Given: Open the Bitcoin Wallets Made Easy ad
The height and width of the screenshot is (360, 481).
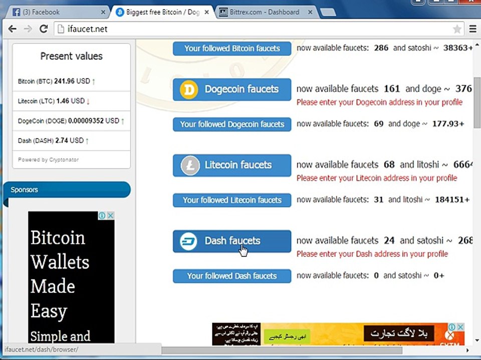Looking at the screenshot, I should tap(71, 277).
